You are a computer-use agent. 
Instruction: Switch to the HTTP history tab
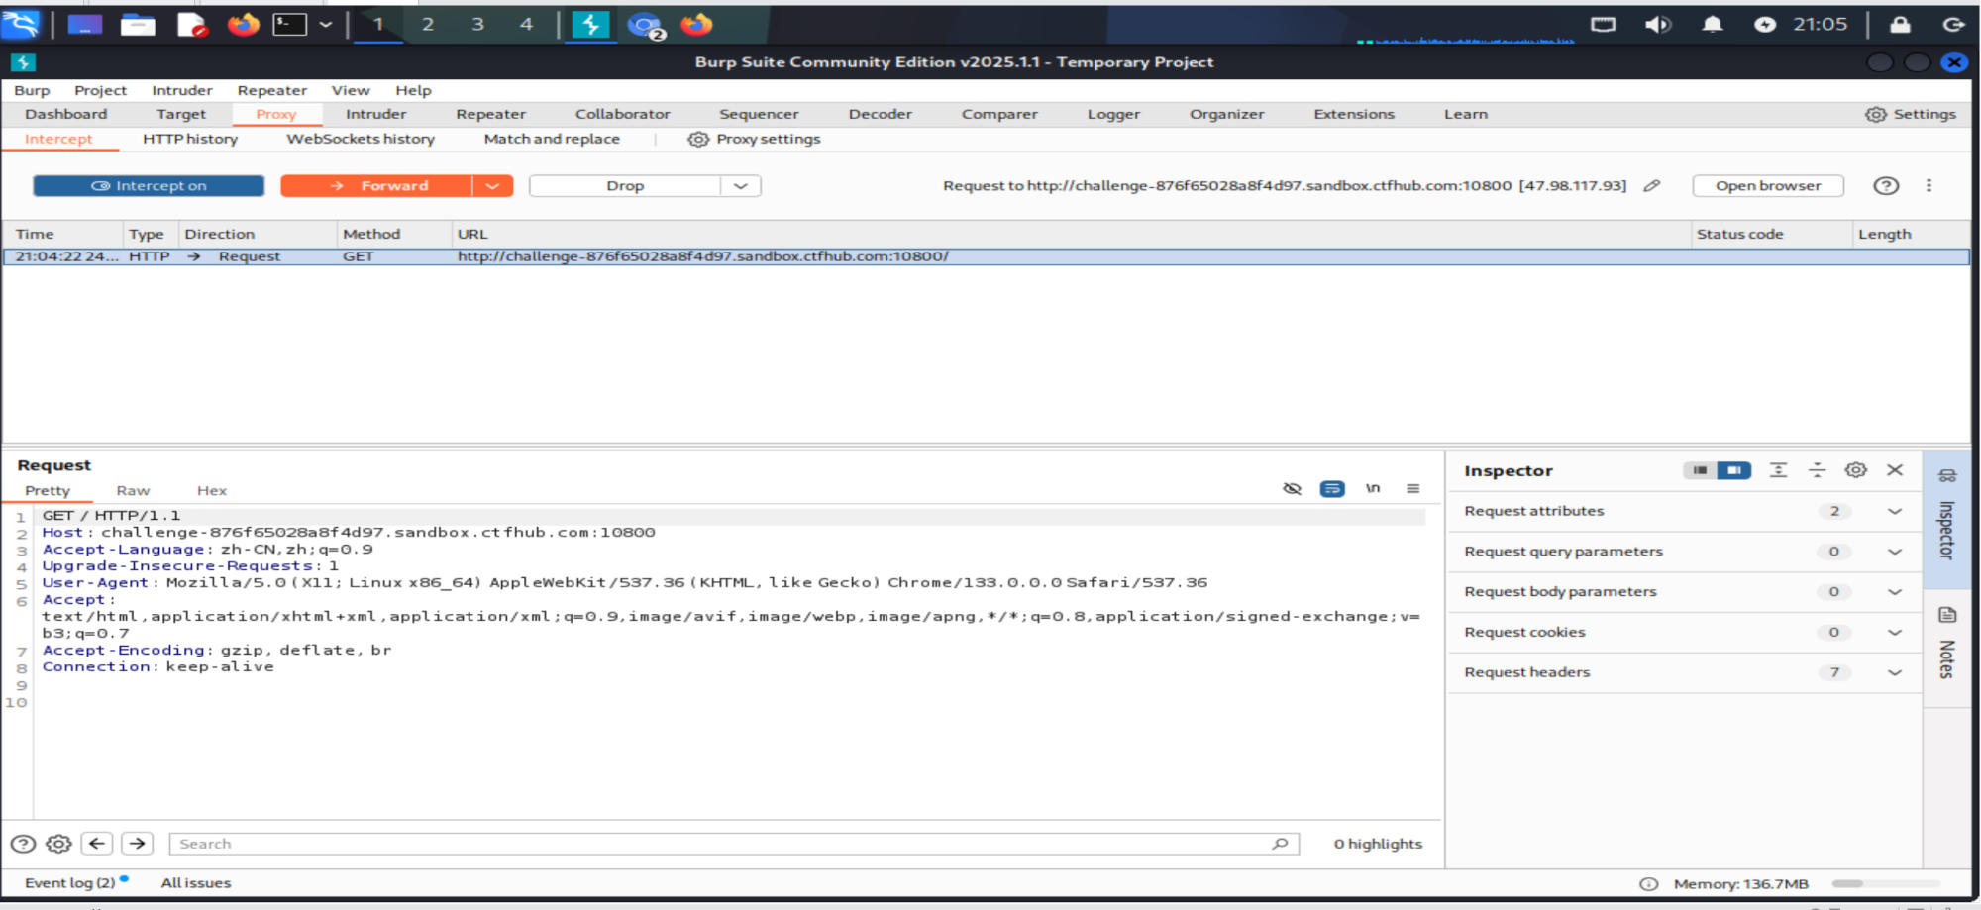pos(190,140)
